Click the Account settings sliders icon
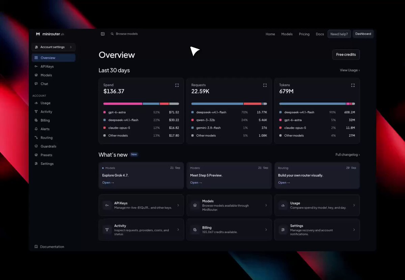Viewport: 405px width, 280px height. tap(36, 47)
